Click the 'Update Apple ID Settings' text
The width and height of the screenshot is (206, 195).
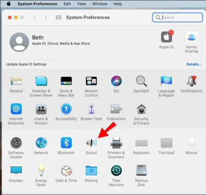pyautogui.click(x=26, y=64)
